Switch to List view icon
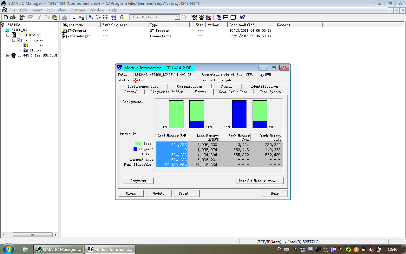The image size is (406, 254). click(106, 17)
